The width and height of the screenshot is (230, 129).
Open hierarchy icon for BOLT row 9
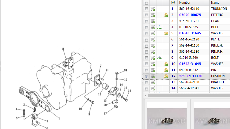(x=159, y=58)
